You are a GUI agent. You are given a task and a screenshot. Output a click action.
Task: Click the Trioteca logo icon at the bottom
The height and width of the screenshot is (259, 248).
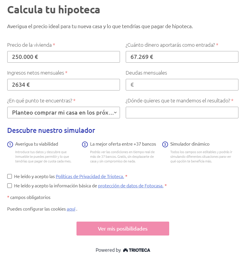click(125, 250)
